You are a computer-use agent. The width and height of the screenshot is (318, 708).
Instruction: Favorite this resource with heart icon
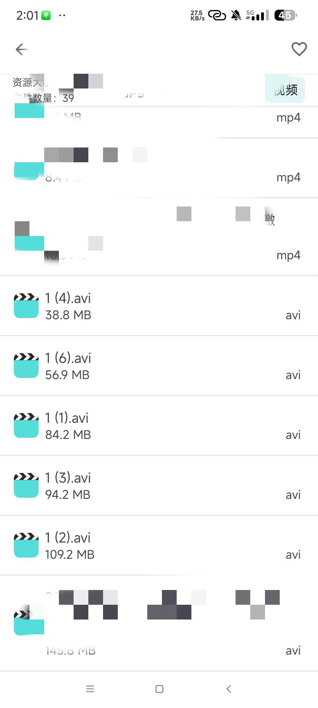[x=299, y=49]
